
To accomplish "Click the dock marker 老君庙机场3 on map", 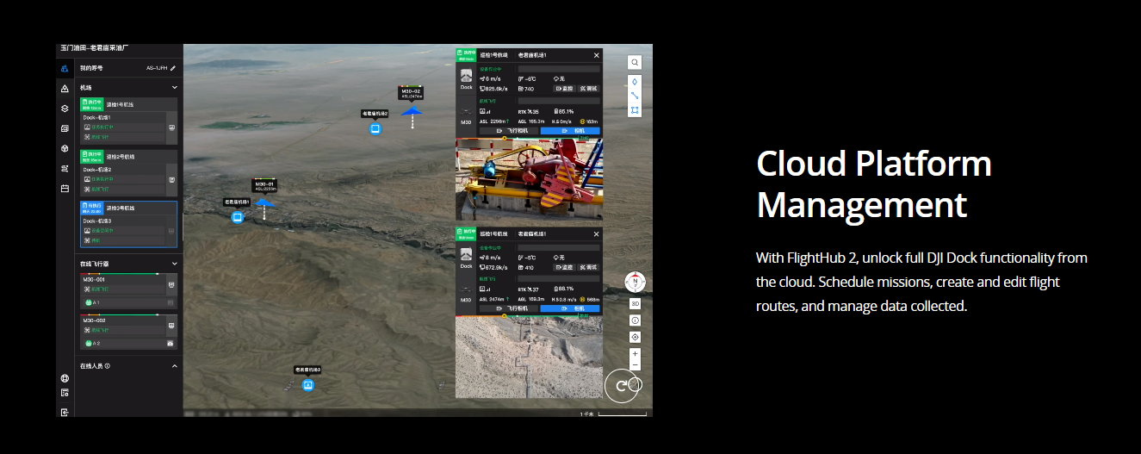I will pyautogui.click(x=308, y=384).
